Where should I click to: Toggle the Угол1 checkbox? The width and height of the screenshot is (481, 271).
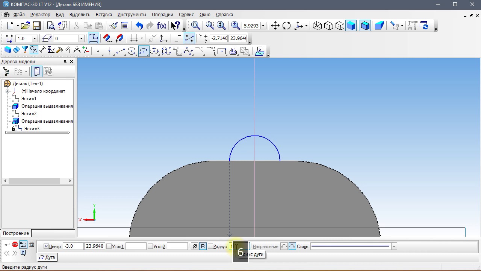coord(109,247)
